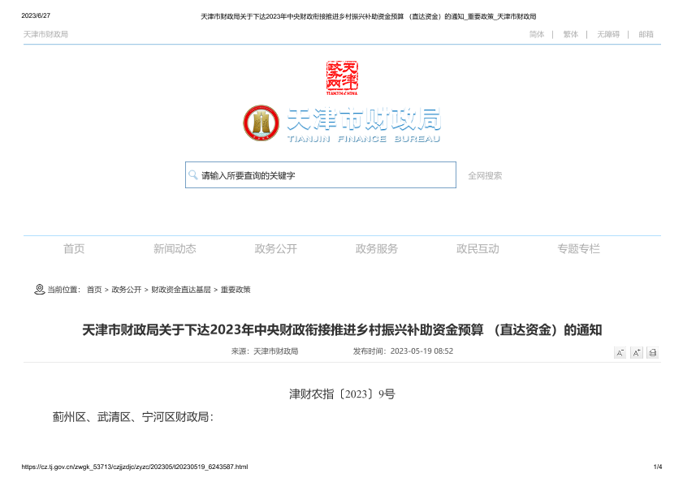
Task: Click the 全网搜索 search button
Action: pyautogui.click(x=485, y=175)
